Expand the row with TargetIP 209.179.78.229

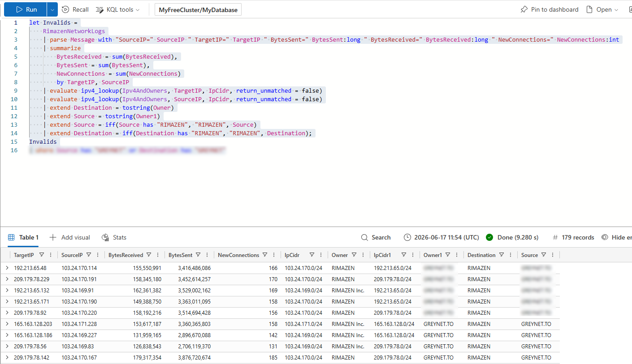click(x=7, y=279)
